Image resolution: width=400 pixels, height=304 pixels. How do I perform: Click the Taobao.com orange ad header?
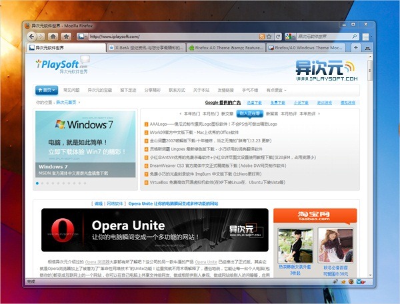coord(315,216)
